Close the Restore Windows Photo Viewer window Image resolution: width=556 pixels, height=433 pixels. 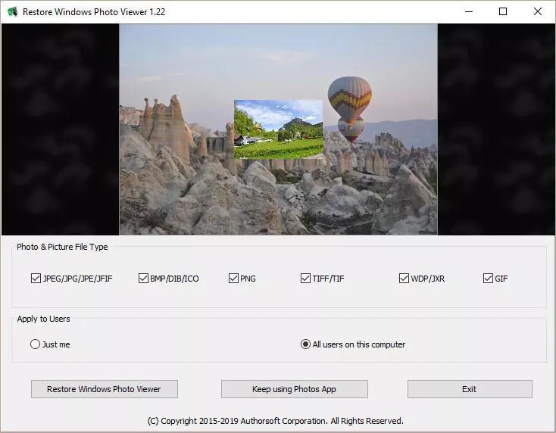[538, 11]
